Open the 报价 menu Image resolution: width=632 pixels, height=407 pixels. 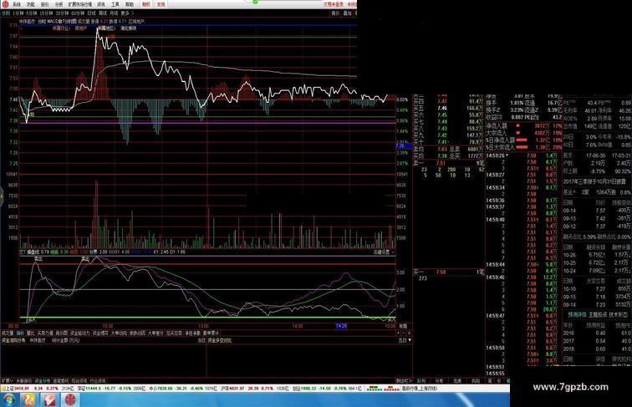(45, 4)
